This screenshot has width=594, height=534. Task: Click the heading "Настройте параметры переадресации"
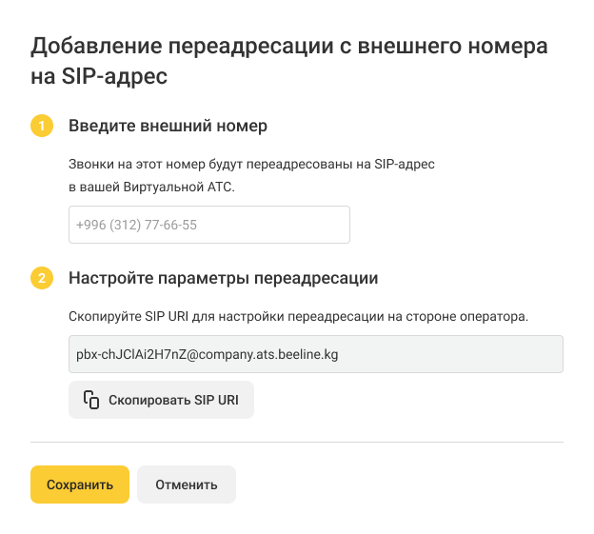pos(224,279)
